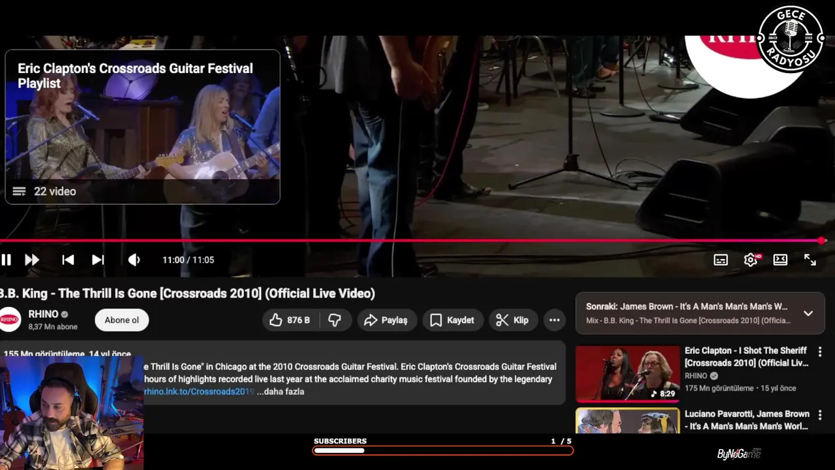
Task: Skip to the next video
Action: coord(98,260)
